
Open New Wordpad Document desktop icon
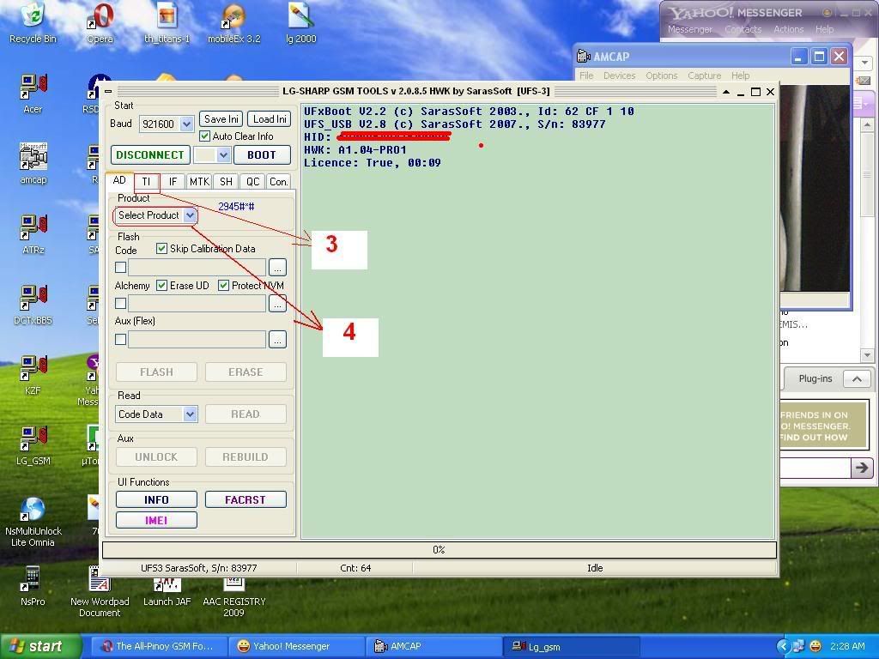click(x=100, y=591)
